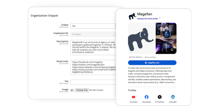Screen dimensions: 215x106
Task: Click the brand description paragraph text
Action: 152,75
